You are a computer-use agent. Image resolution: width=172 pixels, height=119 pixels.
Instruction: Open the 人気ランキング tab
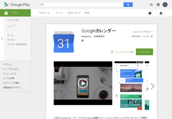point(74,13)
